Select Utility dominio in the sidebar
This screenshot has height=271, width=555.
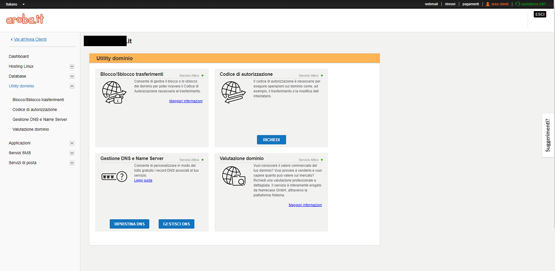click(21, 86)
